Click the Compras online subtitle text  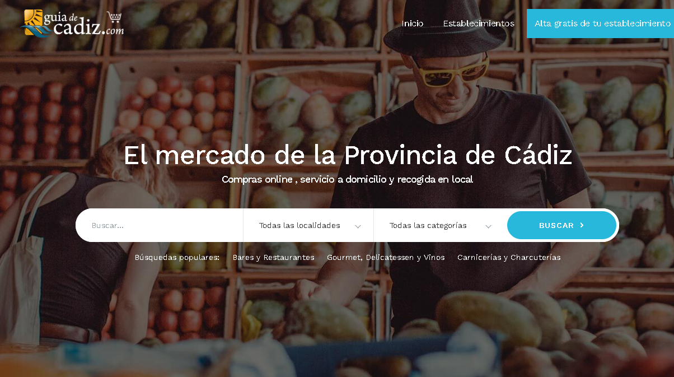347,179
